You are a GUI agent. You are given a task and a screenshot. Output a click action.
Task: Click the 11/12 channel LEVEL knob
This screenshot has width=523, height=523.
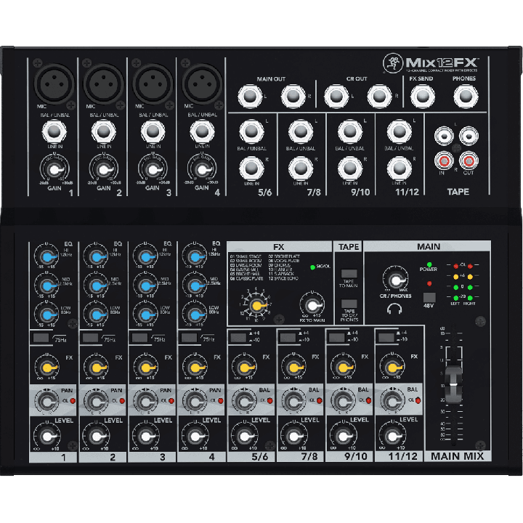pyautogui.click(x=392, y=436)
